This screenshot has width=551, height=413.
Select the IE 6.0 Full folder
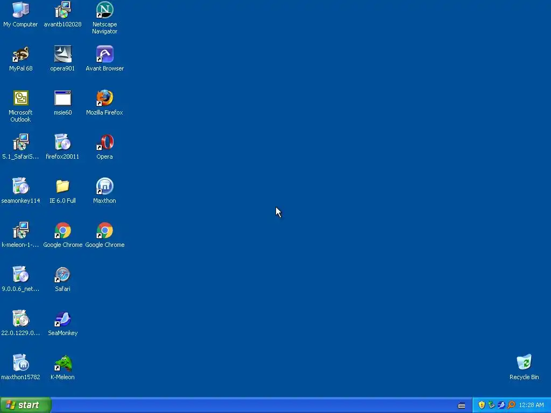point(62,186)
